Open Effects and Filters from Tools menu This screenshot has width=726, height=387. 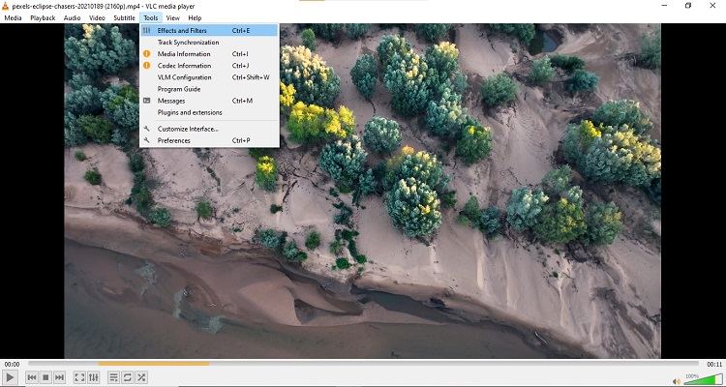pos(209,31)
